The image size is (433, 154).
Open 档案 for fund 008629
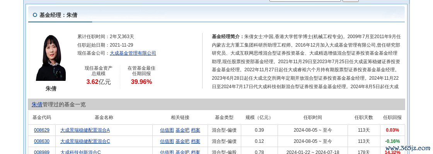tap(196, 130)
